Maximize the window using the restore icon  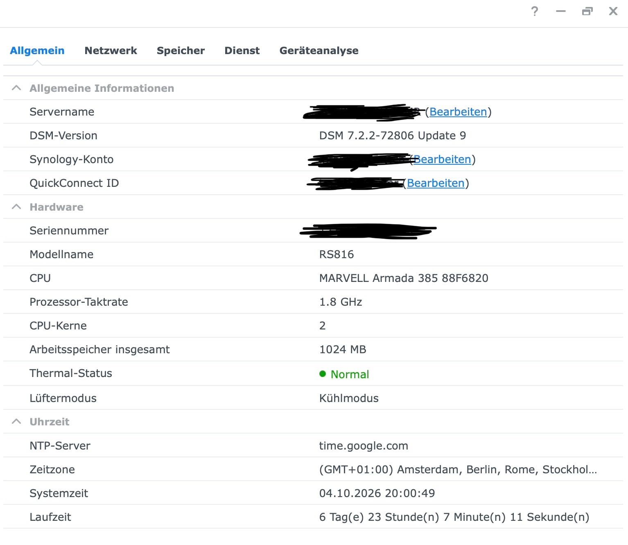coord(587,11)
